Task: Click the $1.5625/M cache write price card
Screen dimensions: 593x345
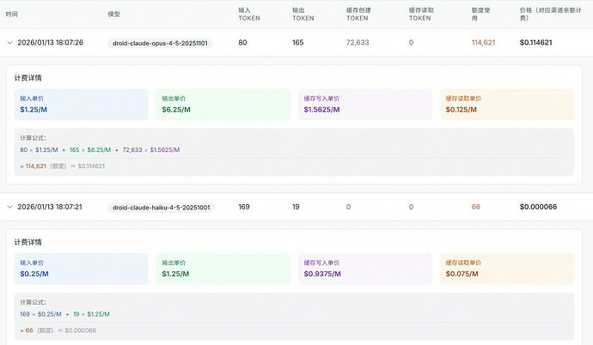Action: pyautogui.click(x=365, y=105)
